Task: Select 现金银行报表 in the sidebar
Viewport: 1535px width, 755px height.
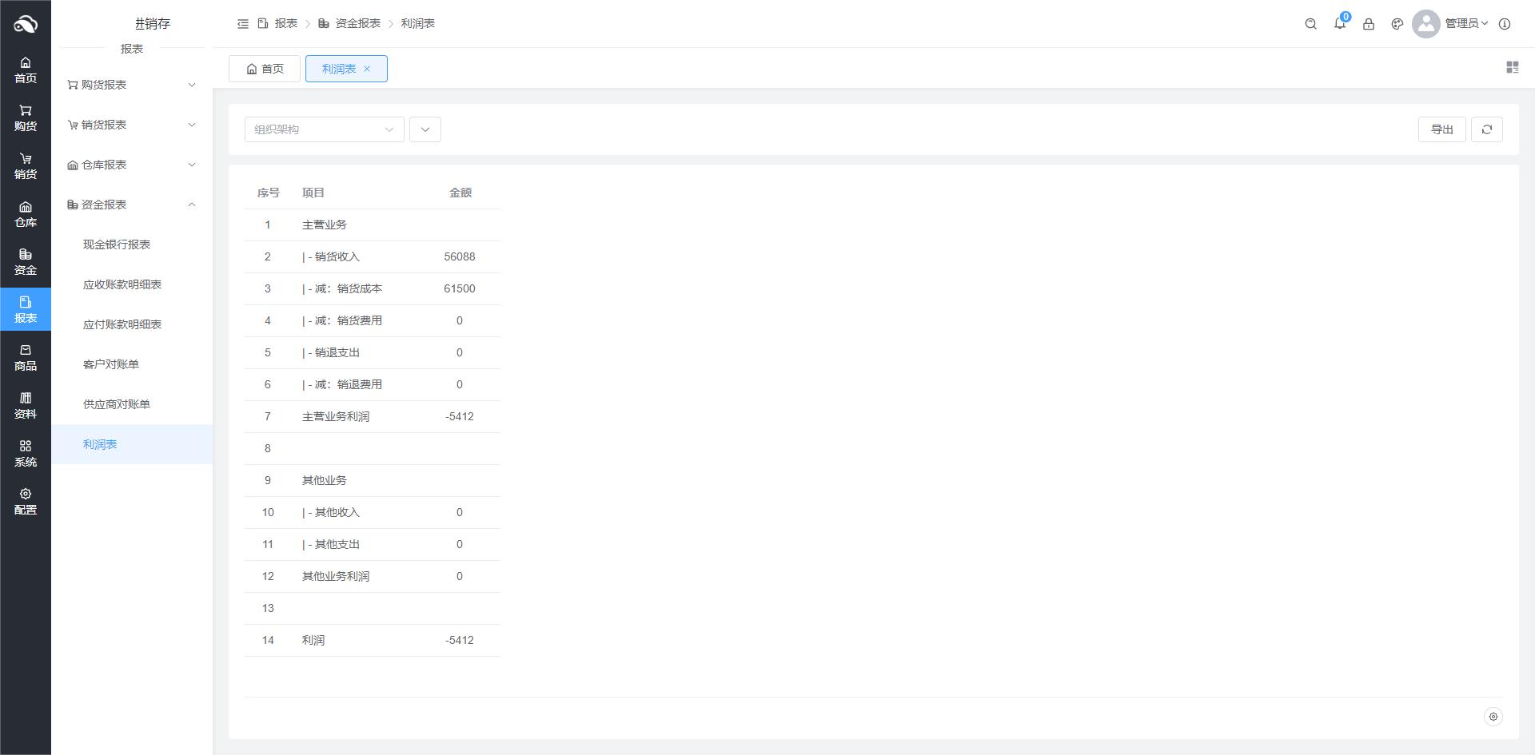Action: pyautogui.click(x=117, y=244)
